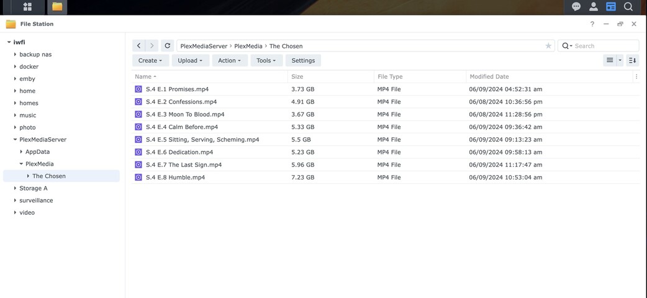Collapse the PlexMedia folder arrow
This screenshot has height=298, width=647.
point(21,164)
